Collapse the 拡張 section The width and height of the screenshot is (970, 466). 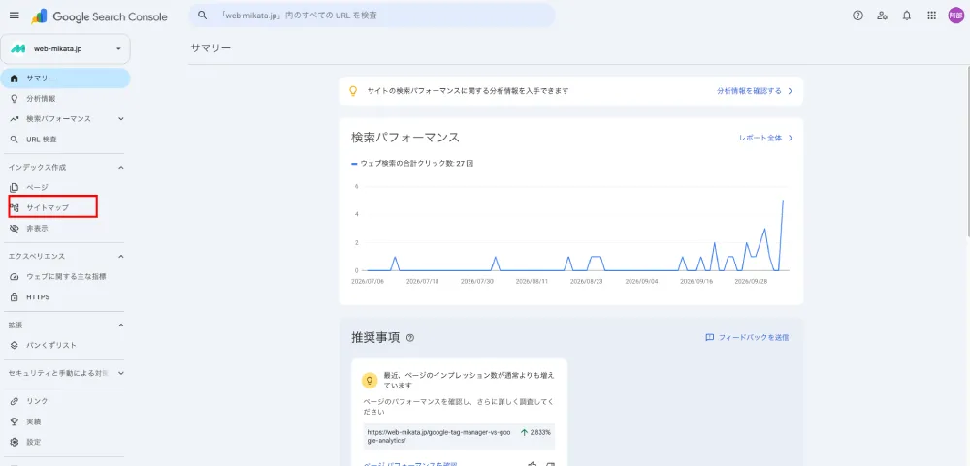point(120,325)
